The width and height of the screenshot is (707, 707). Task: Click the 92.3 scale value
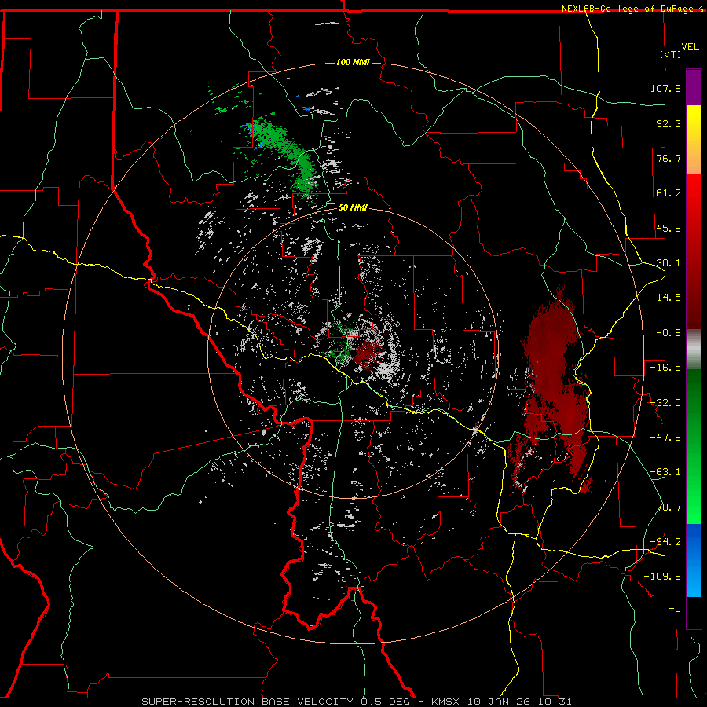[669, 123]
